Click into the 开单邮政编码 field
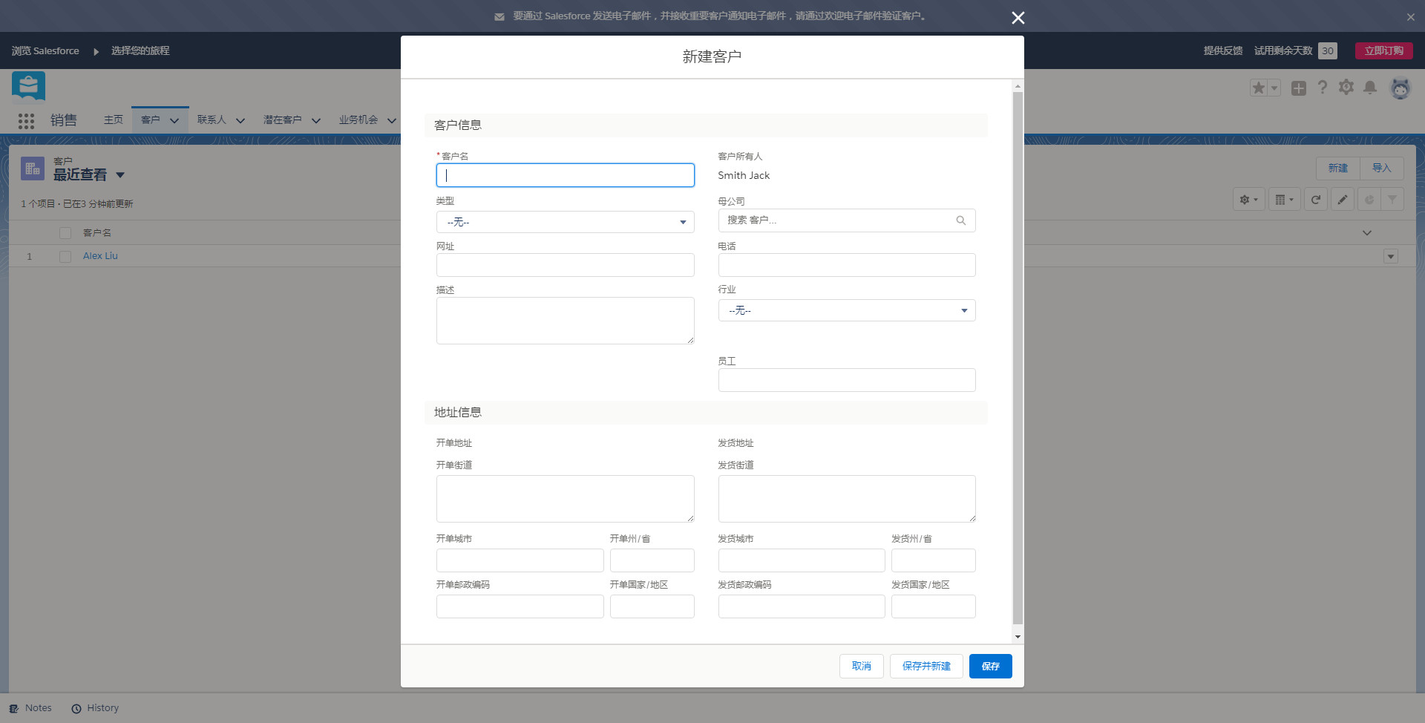The height and width of the screenshot is (723, 1425). pos(520,606)
